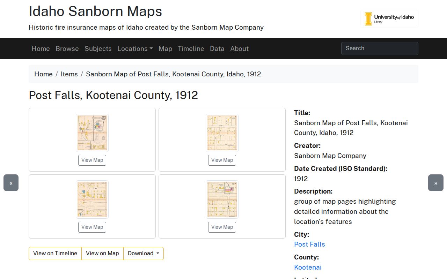Click the Date Created (ISO Standard) label
This screenshot has height=279, width=447.
(340, 169)
